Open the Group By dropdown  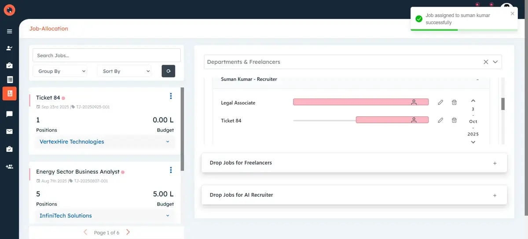(60, 71)
